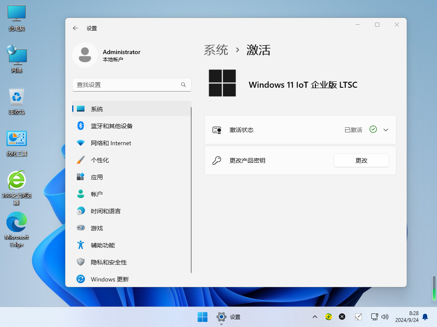Open volume speaker tray icon
This screenshot has height=327, width=437.
pos(385,317)
